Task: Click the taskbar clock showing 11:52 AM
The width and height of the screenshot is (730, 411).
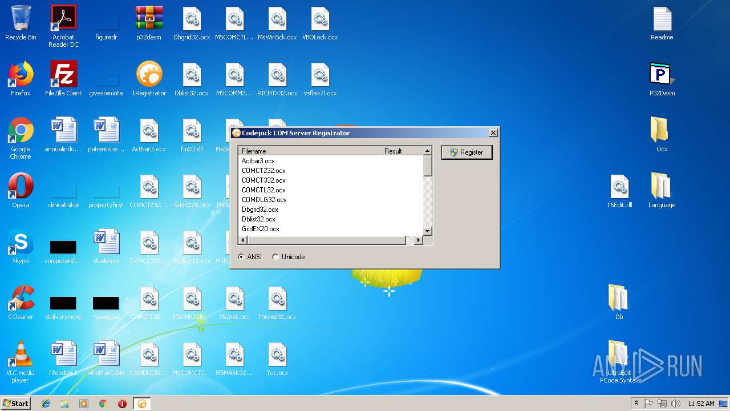Action: pos(701,404)
